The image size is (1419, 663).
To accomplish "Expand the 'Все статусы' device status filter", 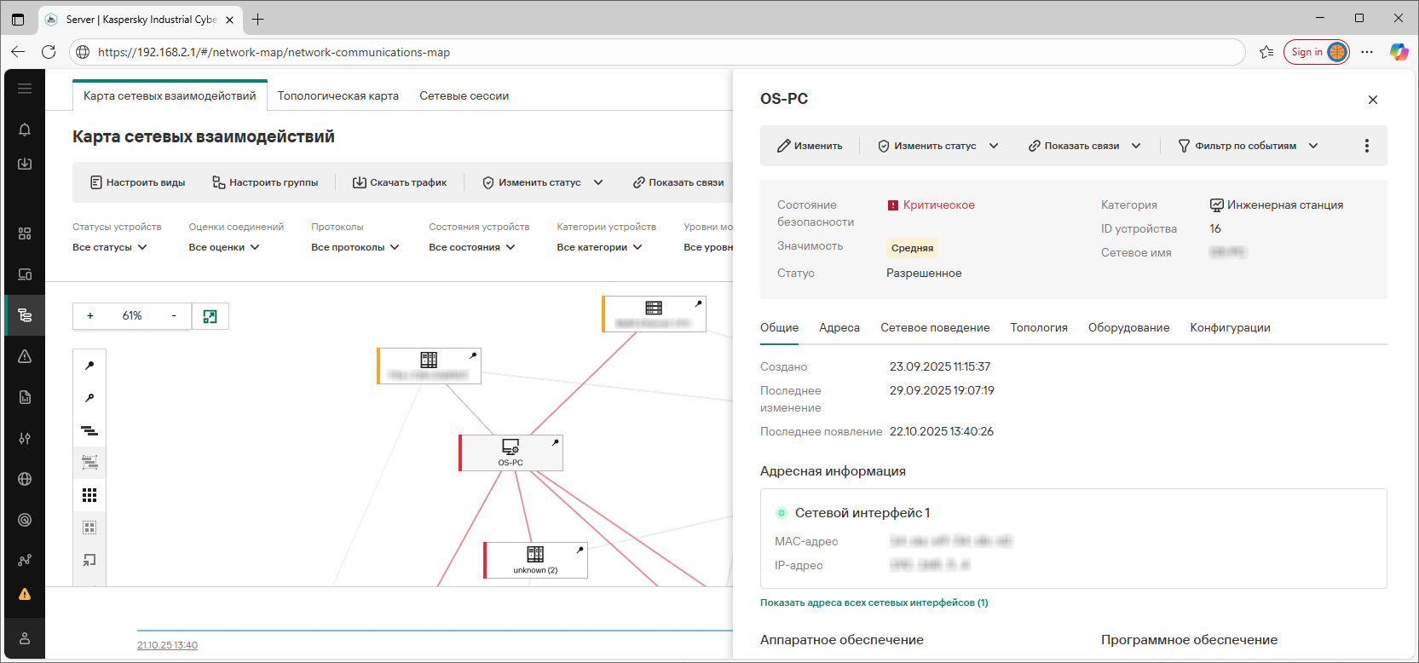I will tap(110, 247).
